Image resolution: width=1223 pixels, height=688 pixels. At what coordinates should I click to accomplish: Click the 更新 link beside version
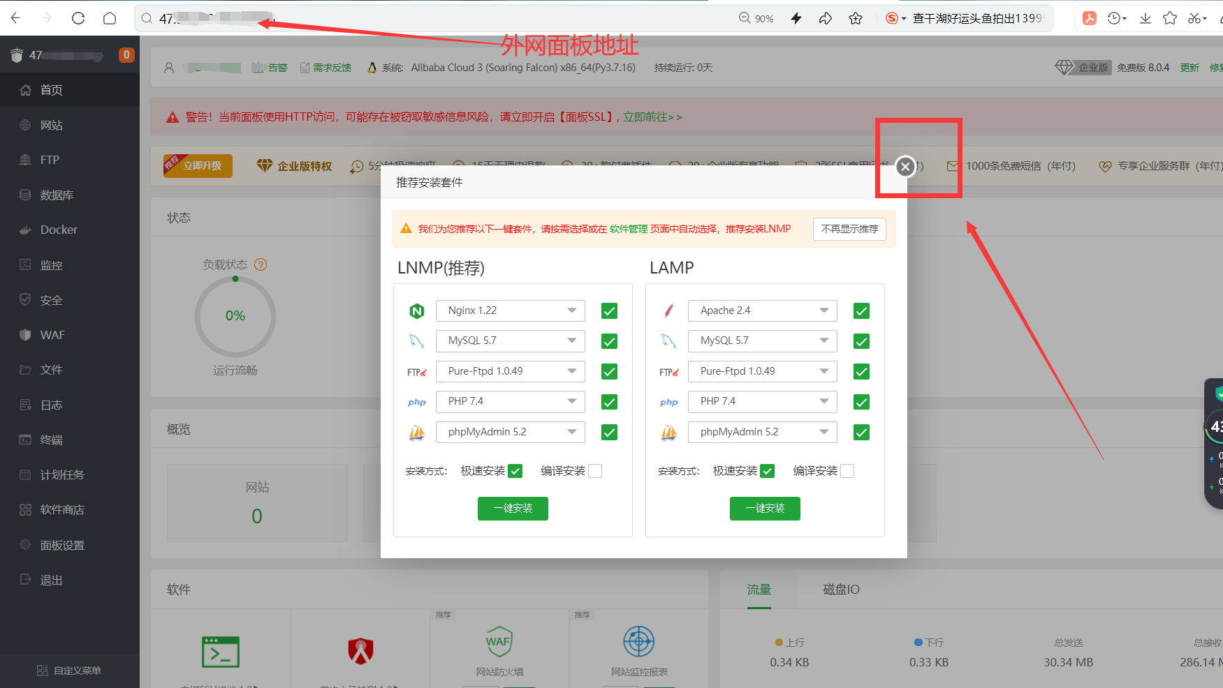[x=1189, y=68]
